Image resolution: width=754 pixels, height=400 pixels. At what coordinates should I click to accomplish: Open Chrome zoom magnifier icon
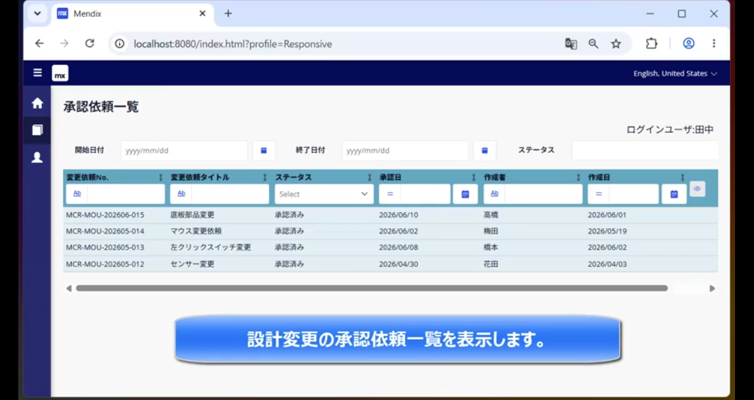coord(594,44)
